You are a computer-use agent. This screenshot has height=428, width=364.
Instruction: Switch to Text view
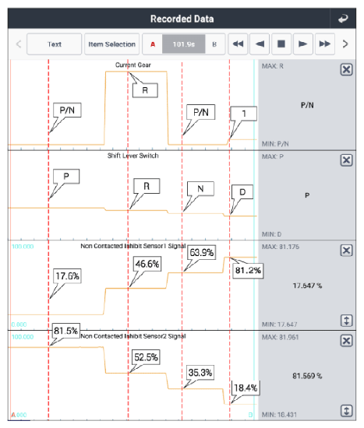tap(54, 44)
